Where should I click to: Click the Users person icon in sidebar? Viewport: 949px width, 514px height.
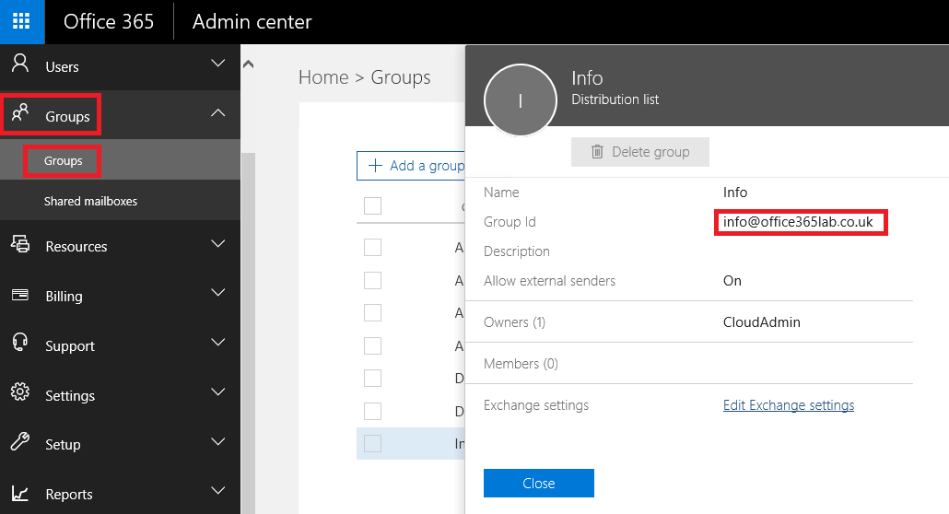click(x=20, y=63)
